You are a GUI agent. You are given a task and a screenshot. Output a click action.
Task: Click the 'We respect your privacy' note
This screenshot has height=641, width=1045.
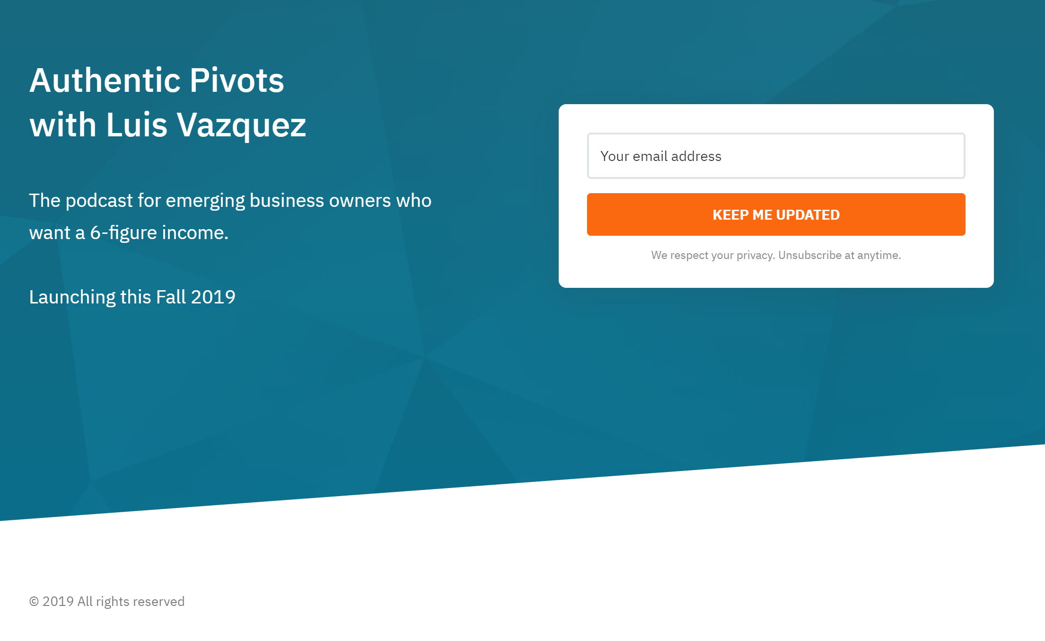pos(776,255)
